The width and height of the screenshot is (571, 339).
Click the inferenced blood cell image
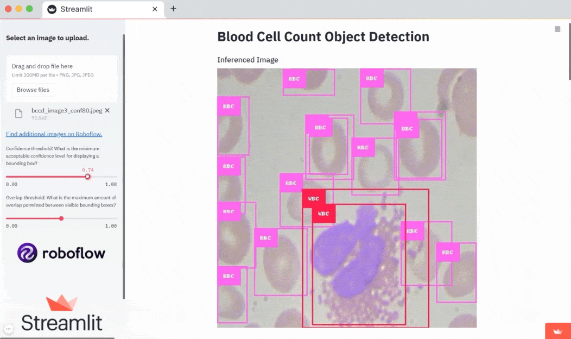click(346, 198)
